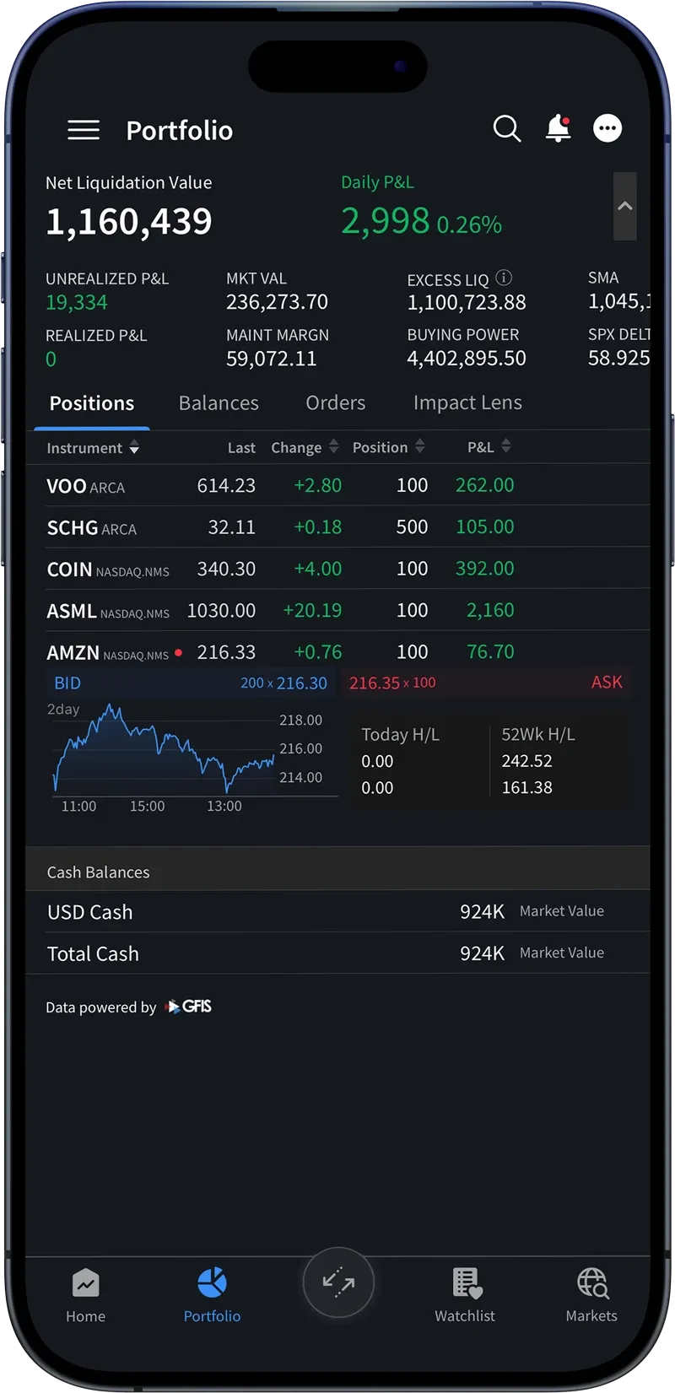Open Markets from bottom navigation
Viewport: 675px width, 1393px height.
[x=591, y=1295]
